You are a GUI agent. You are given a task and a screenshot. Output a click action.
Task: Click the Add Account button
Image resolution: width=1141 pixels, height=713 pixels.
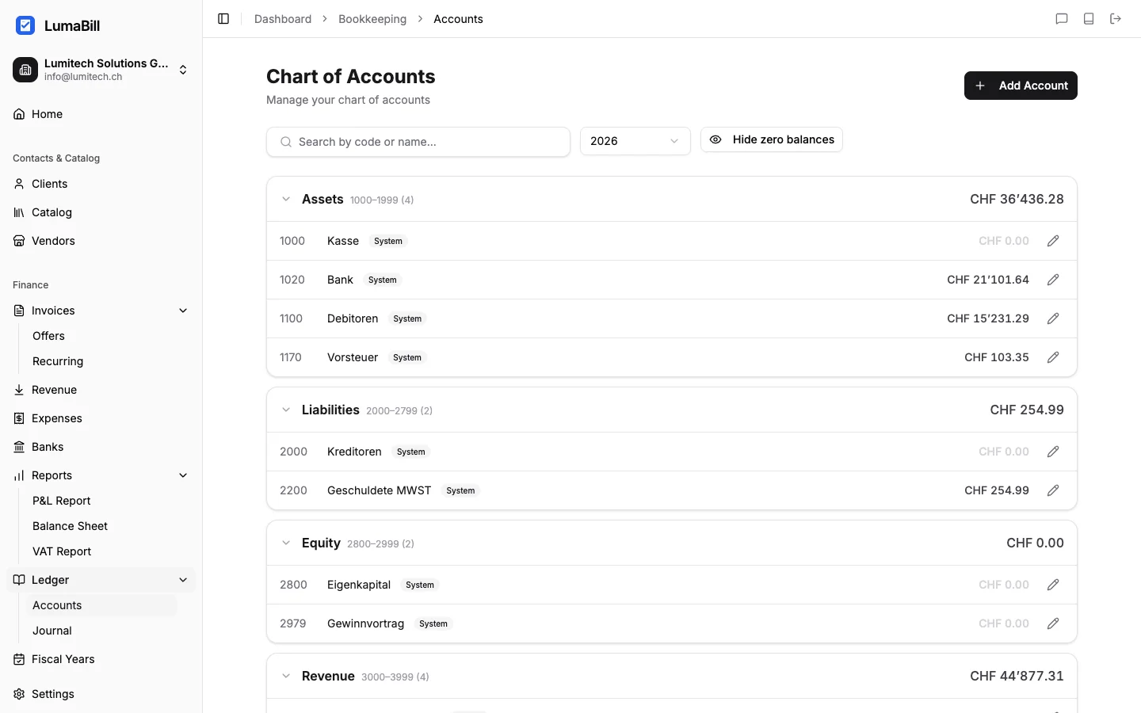tap(1021, 86)
